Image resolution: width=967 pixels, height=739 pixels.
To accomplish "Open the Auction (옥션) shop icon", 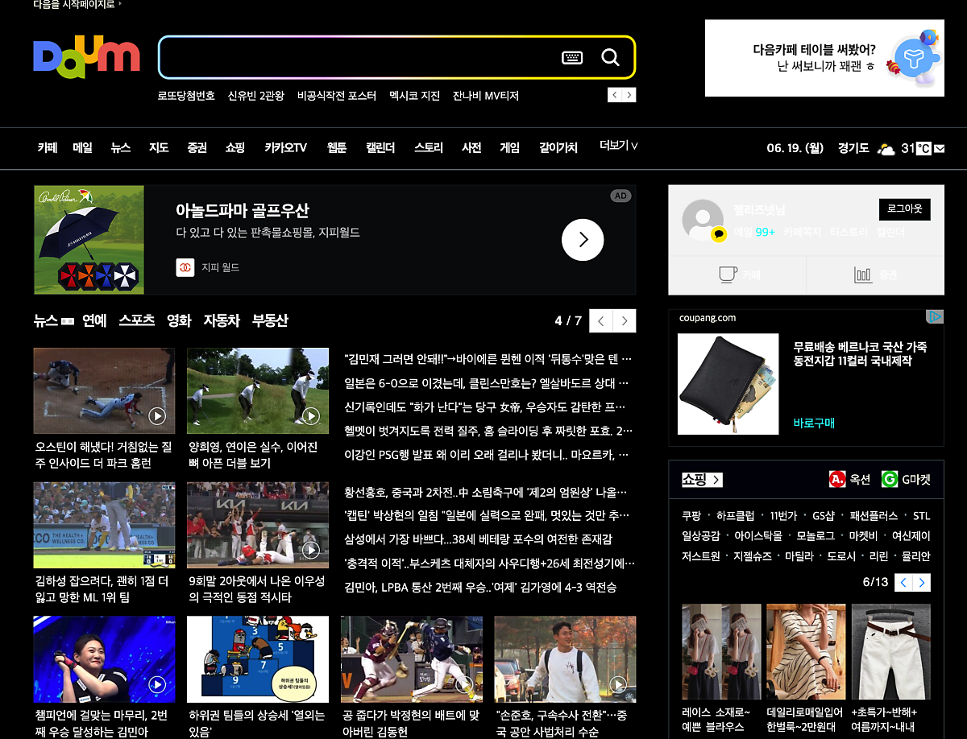I will pos(837,480).
